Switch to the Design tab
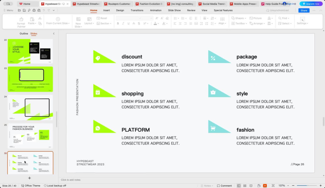 120,10
